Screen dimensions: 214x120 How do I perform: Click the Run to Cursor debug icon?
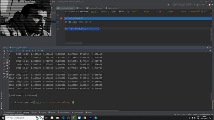(38, 51)
